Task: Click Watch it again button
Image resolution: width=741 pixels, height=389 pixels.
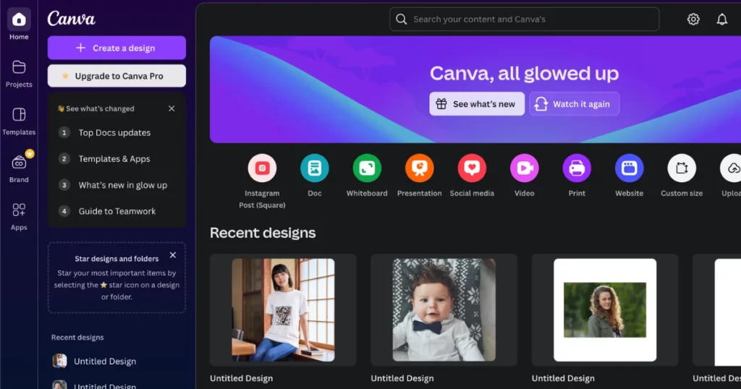Action: click(574, 104)
